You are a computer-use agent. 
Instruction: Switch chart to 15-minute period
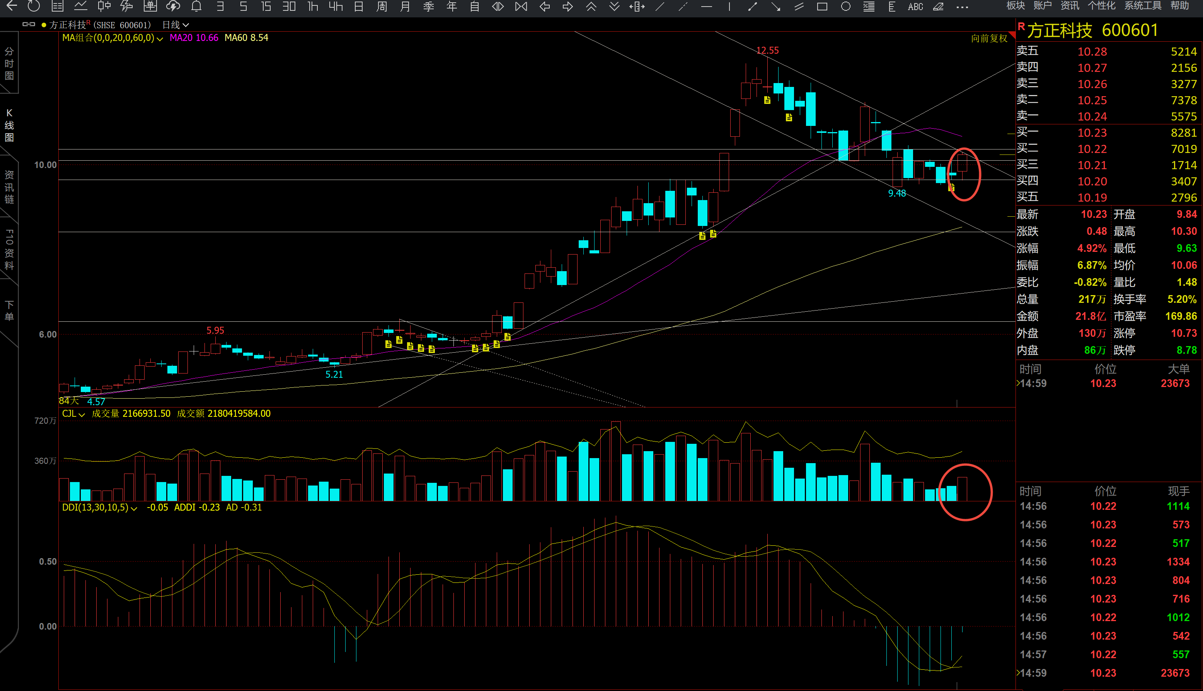coord(266,7)
